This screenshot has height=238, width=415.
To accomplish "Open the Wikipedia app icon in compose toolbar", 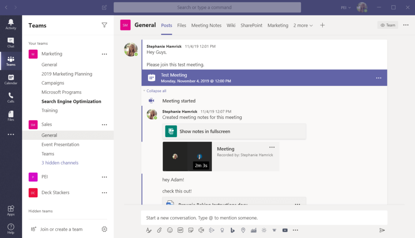I will coord(274,230).
